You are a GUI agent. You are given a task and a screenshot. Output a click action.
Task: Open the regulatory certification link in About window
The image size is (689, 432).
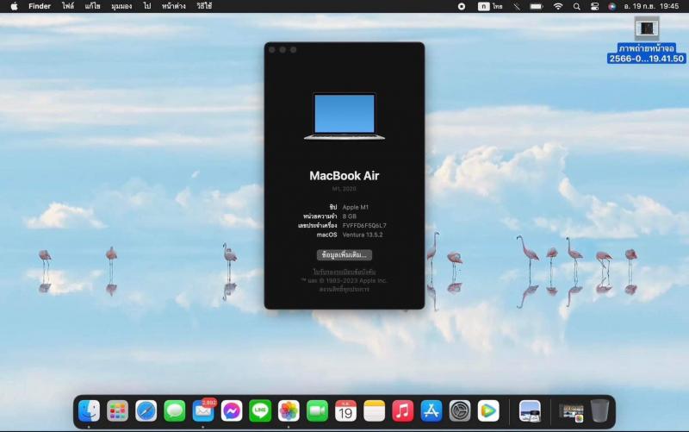(x=344, y=272)
